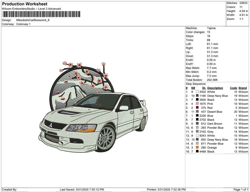Click the zoom value '1:1'
The image size is (250, 192).
click(x=241, y=19)
